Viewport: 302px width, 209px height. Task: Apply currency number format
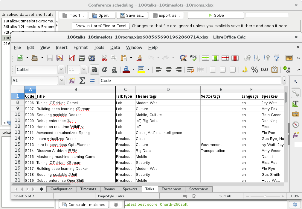point(245,69)
